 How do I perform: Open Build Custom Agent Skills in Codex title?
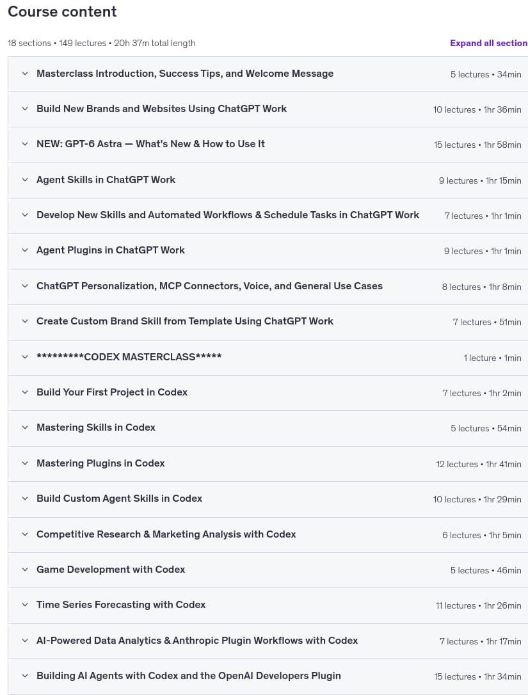[x=119, y=499]
